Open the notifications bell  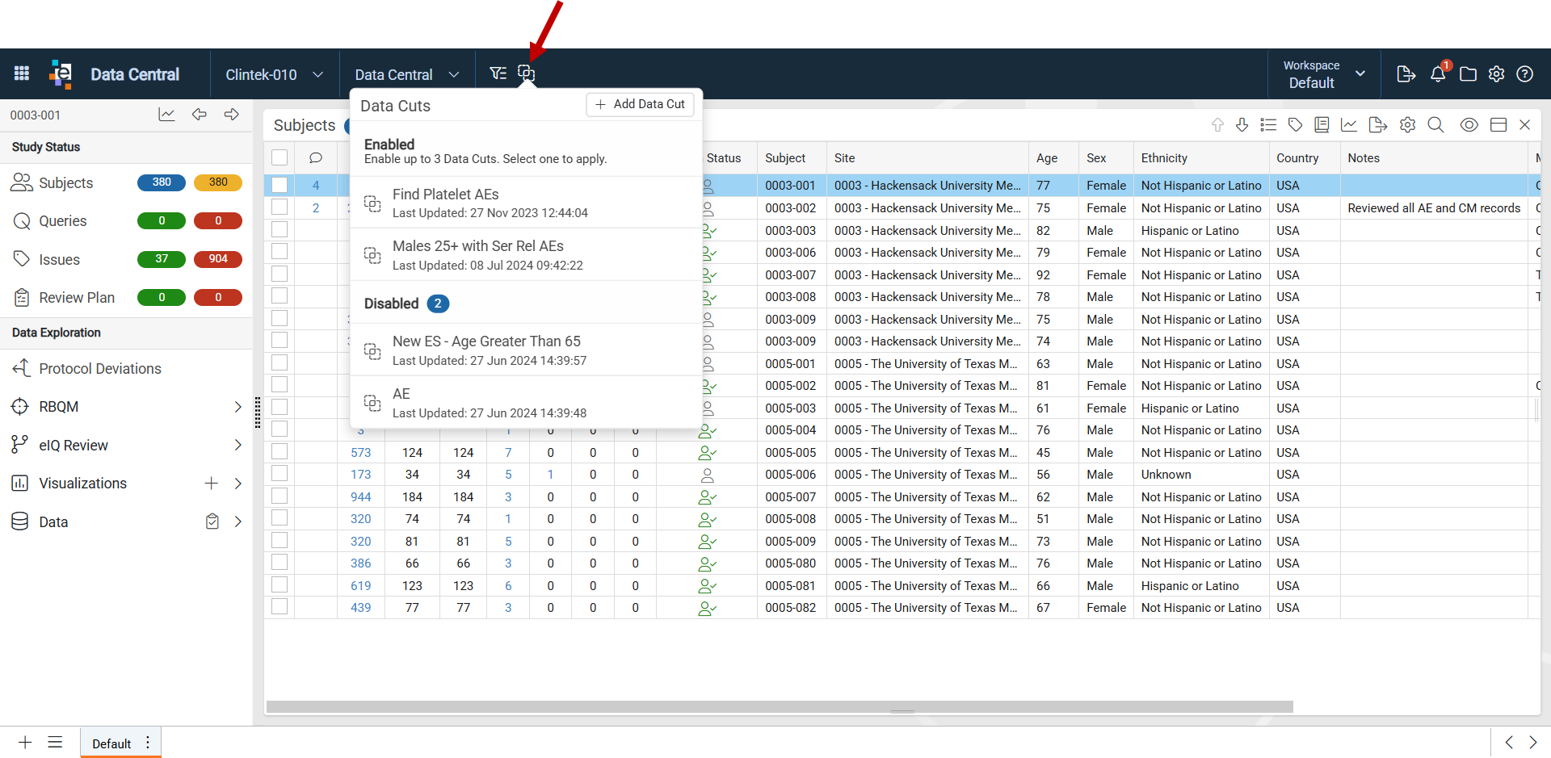click(1438, 73)
